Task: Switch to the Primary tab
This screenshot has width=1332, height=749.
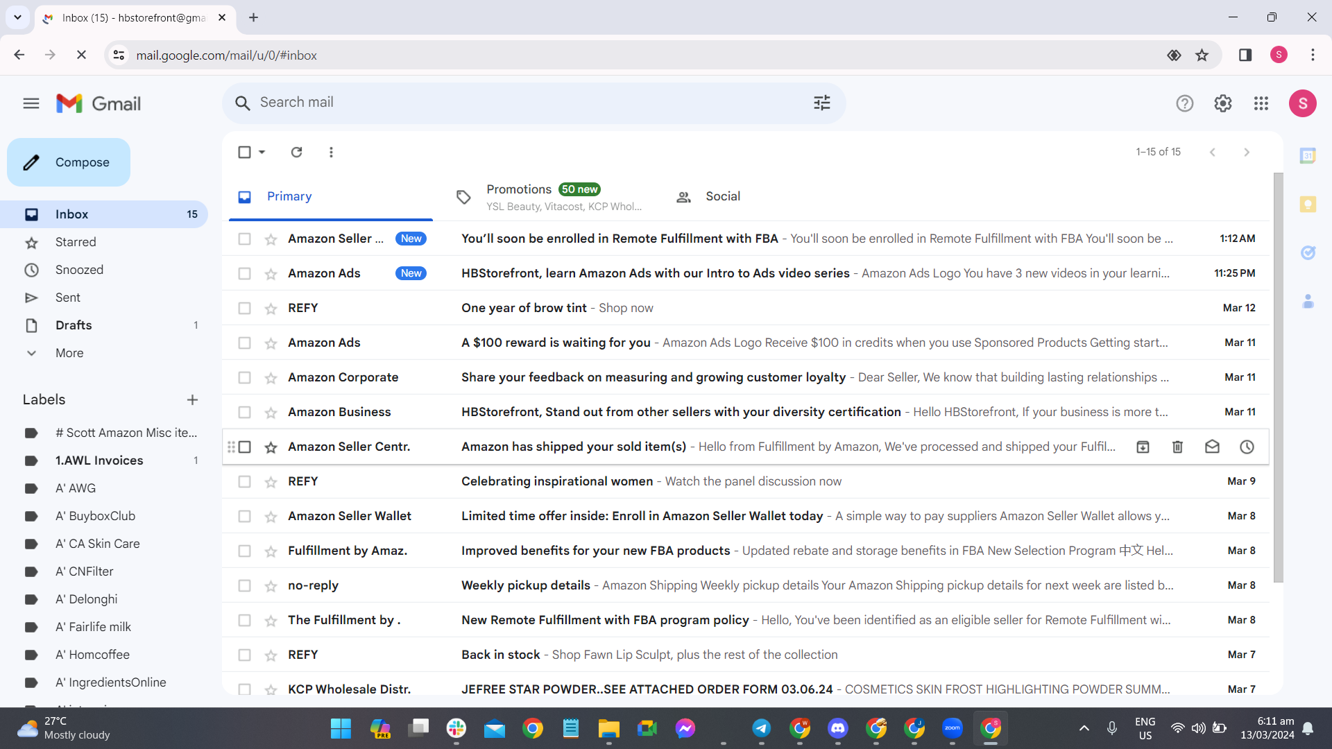Action: (330, 197)
